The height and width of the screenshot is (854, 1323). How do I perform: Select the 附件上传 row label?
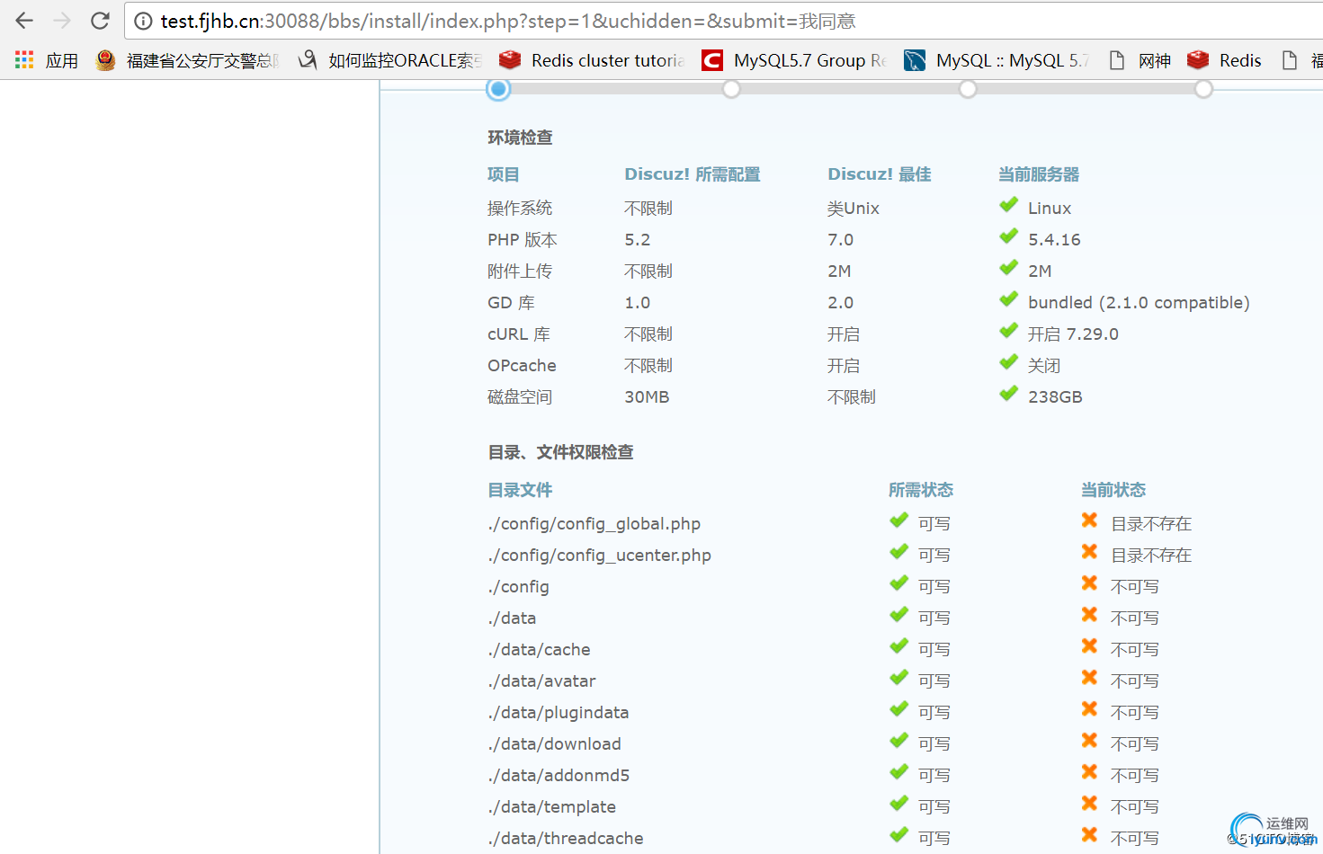click(x=520, y=271)
